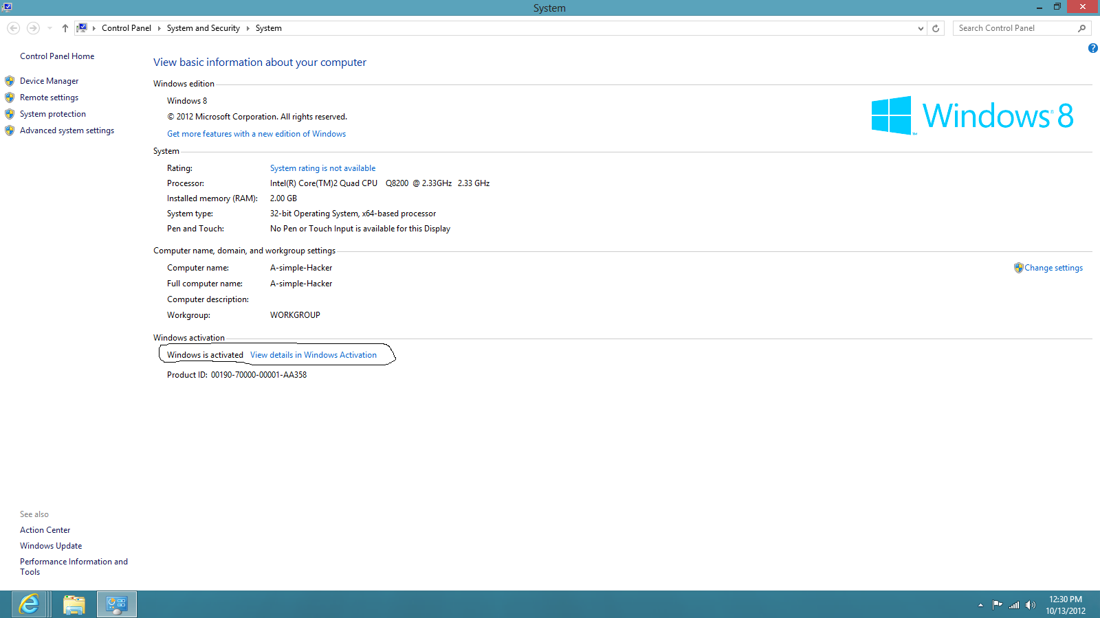The width and height of the screenshot is (1100, 618).
Task: Open Internet Explorer from the taskbar
Action: (x=30, y=604)
